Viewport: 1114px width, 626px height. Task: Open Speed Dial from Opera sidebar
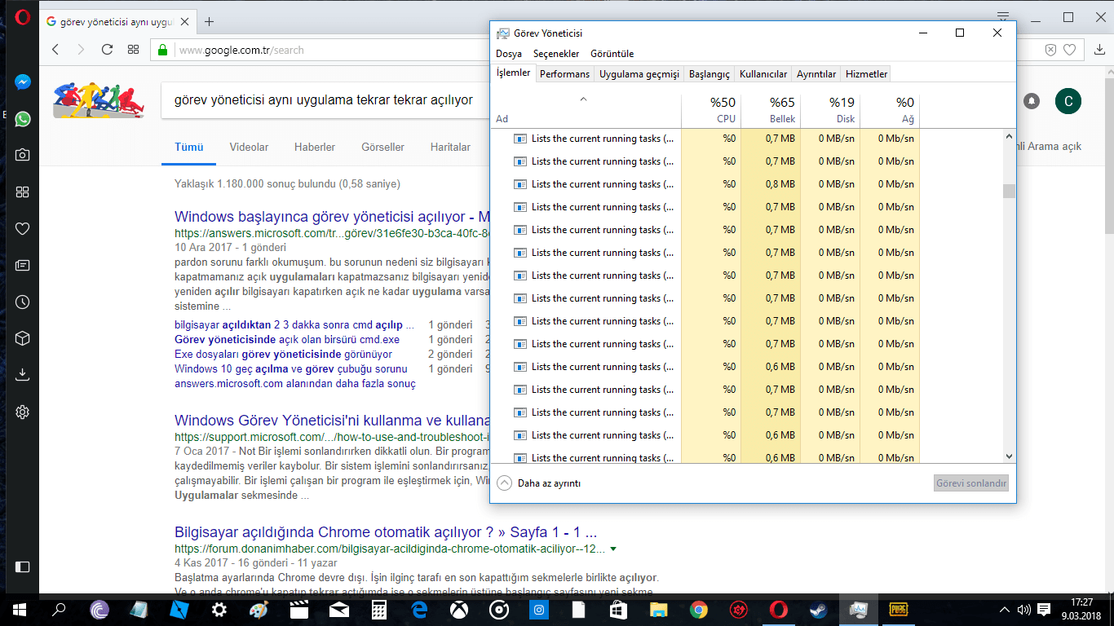[23, 192]
